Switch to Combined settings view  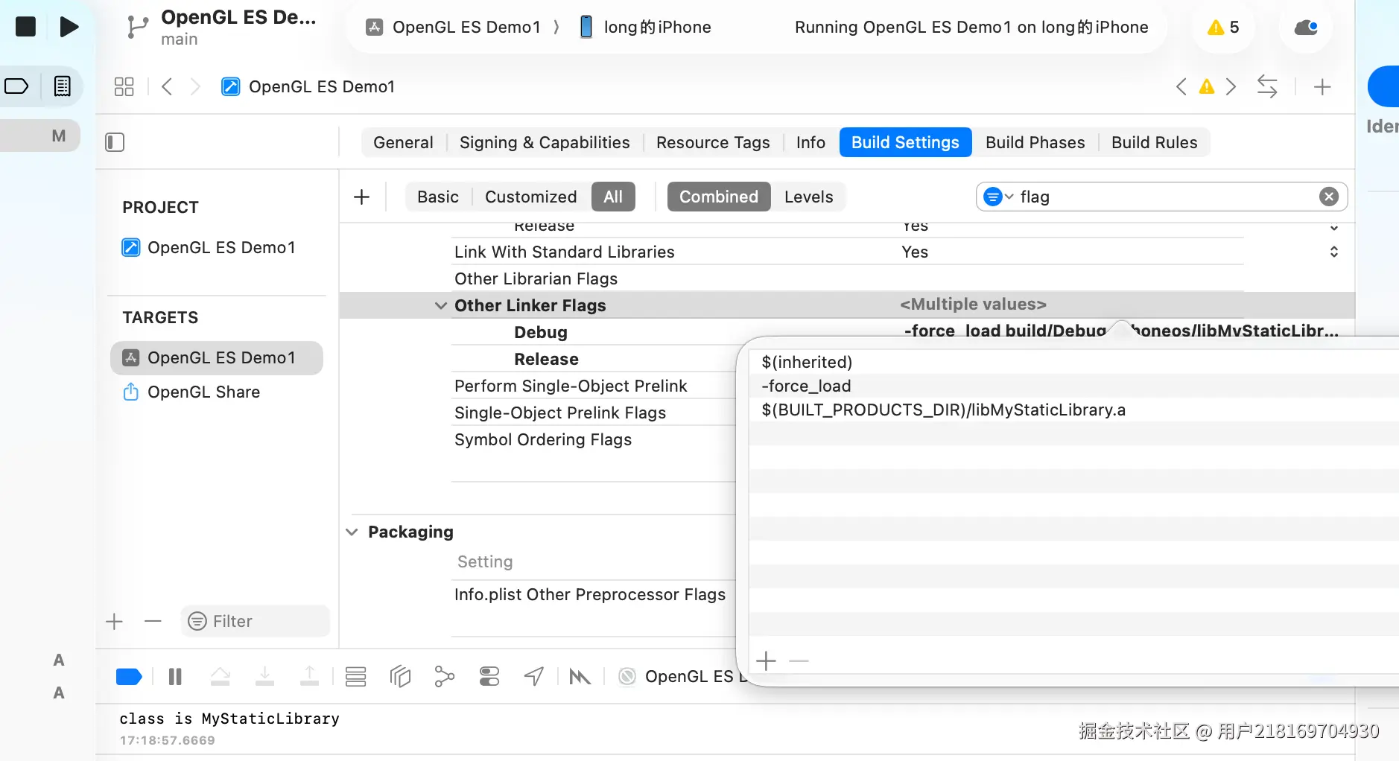coord(719,197)
